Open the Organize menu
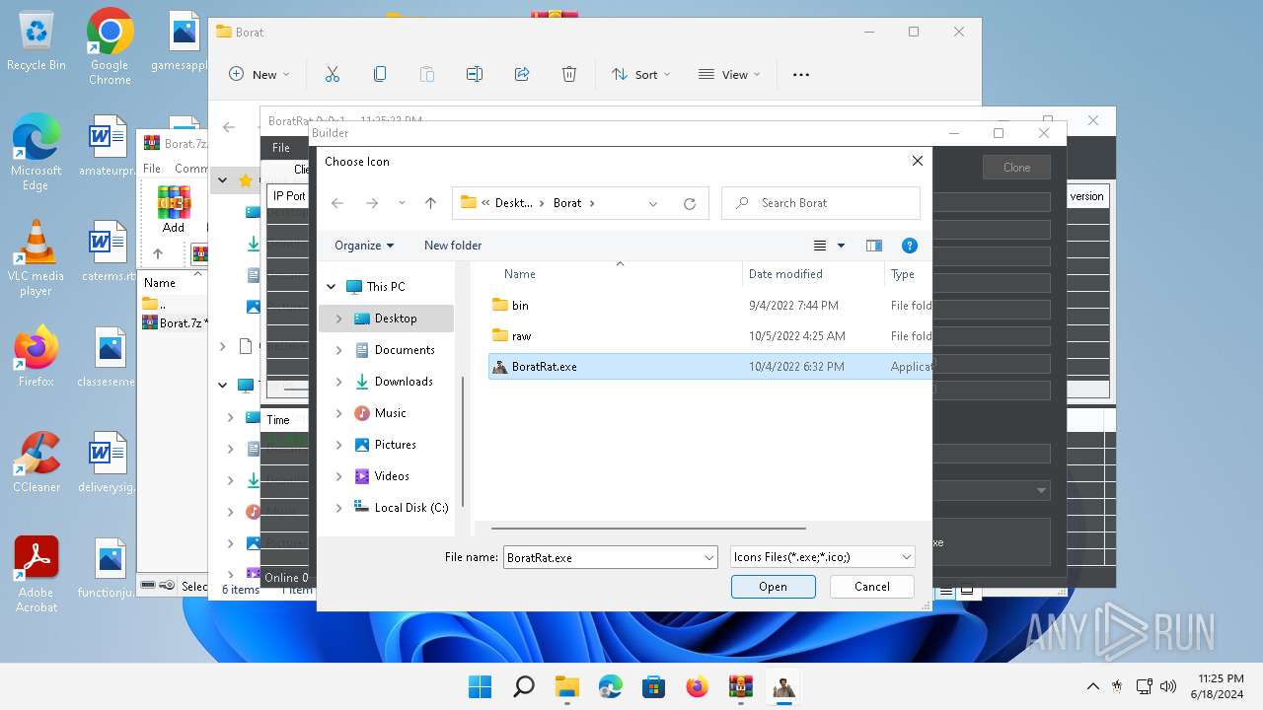The height and width of the screenshot is (710, 1263). [x=364, y=246]
